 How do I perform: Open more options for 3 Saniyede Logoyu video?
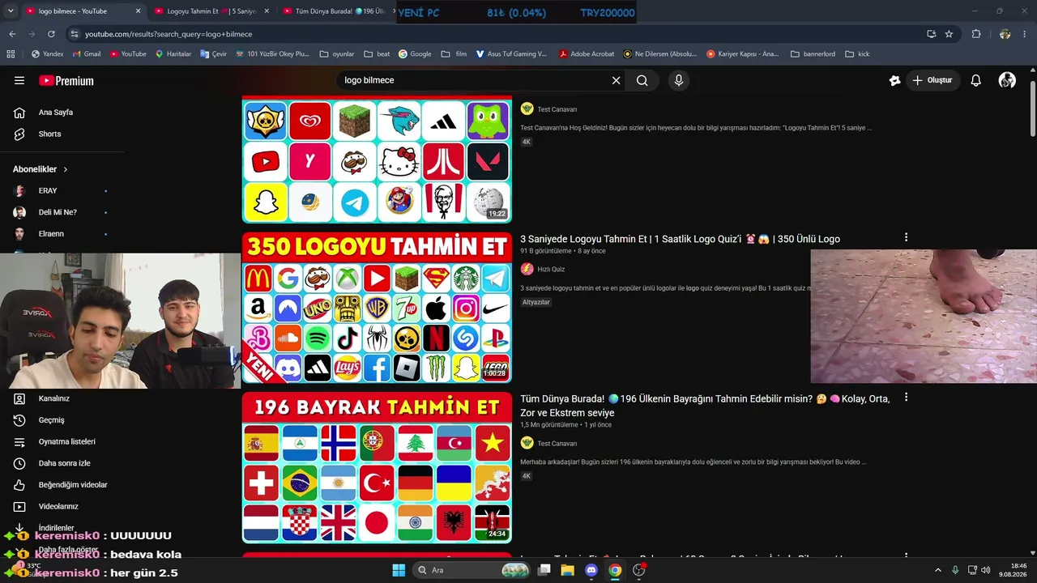[906, 237]
